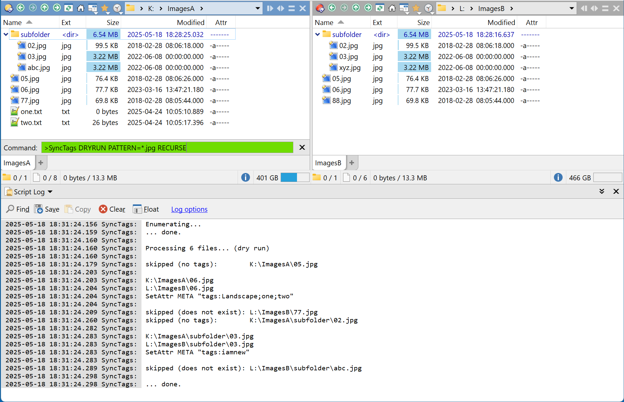Open history clock in left pane toolbar
The width and height of the screenshot is (624, 402).
(117, 8)
